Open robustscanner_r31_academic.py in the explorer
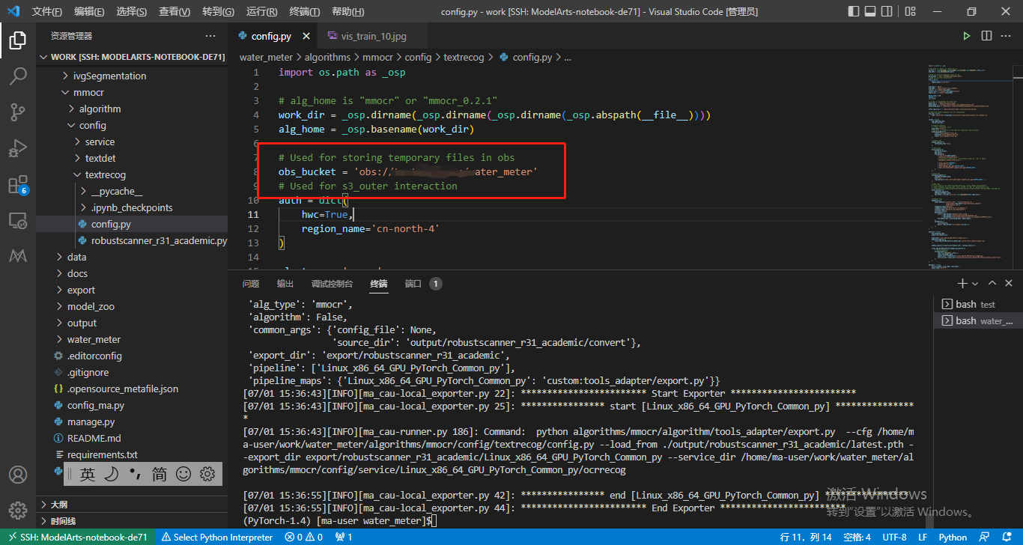This screenshot has height=545, width=1023. click(132, 240)
